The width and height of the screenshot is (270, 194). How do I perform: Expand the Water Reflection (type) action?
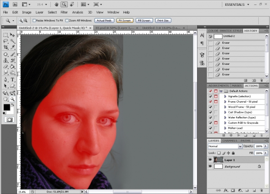pyautogui.click(x=225, y=117)
